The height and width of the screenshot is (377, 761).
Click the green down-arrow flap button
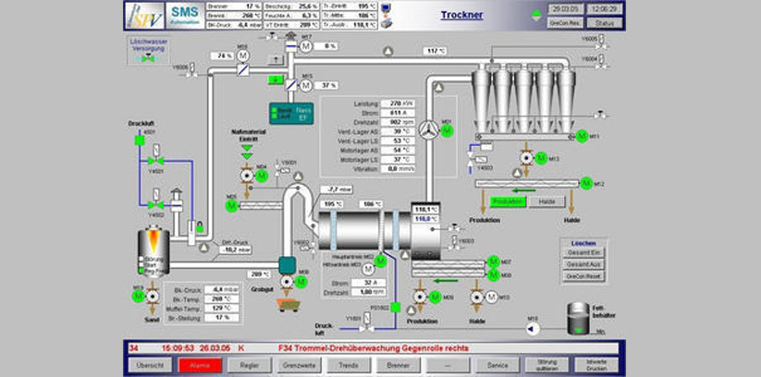click(276, 80)
